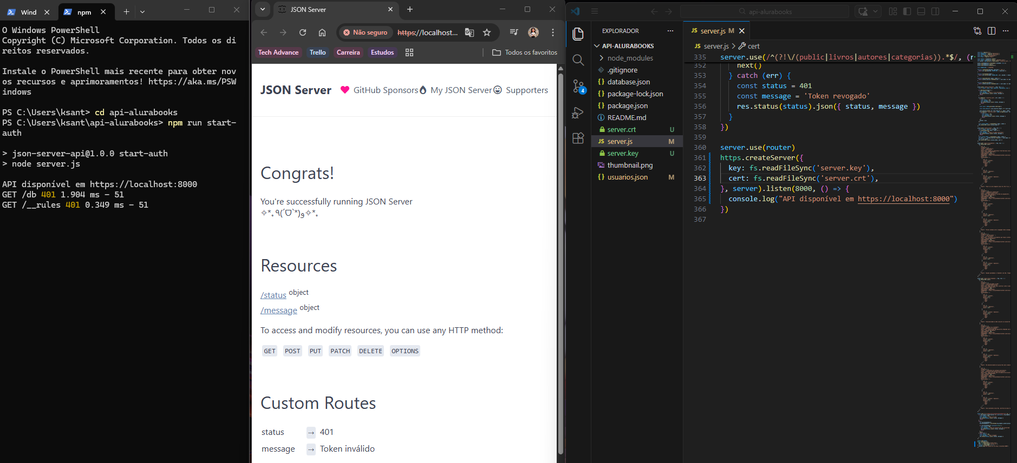Open the browser media control icon
This screenshot has height=463, width=1017.
tap(514, 32)
